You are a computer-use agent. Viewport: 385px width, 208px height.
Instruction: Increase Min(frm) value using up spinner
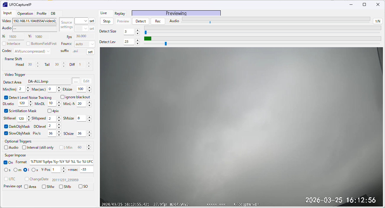click(x=28, y=88)
